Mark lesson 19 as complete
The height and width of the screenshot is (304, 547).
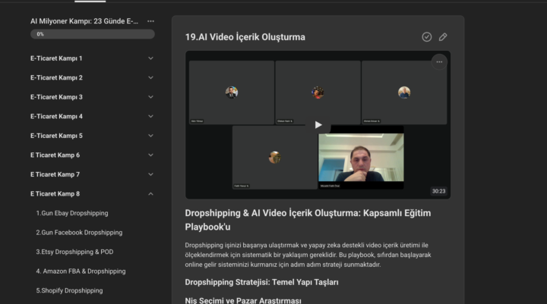[x=427, y=37]
